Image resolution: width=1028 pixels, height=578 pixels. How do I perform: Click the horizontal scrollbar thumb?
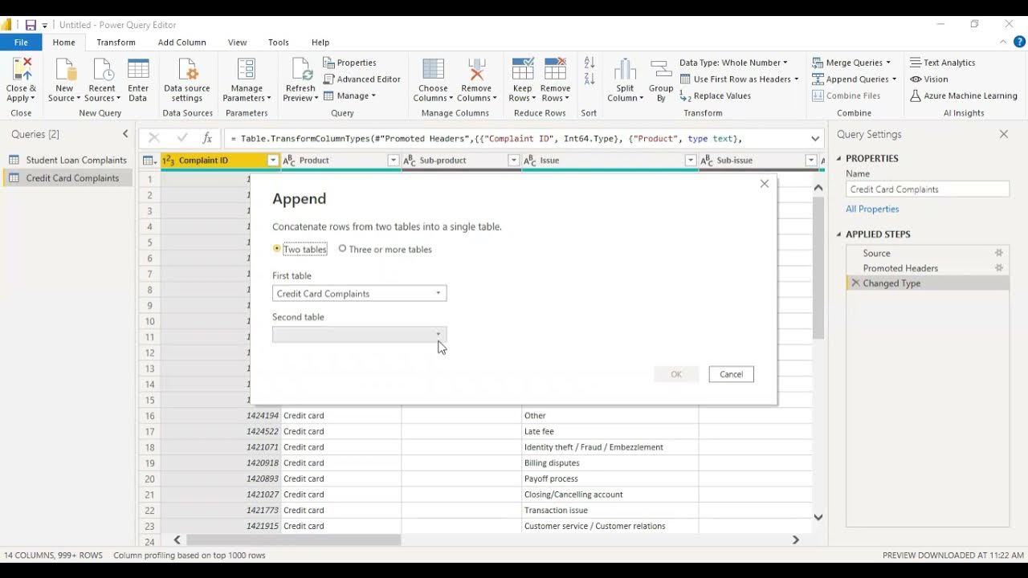point(293,540)
